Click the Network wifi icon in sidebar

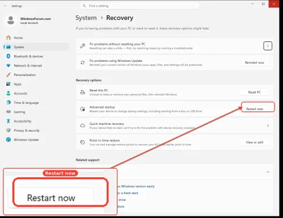coord(9,65)
